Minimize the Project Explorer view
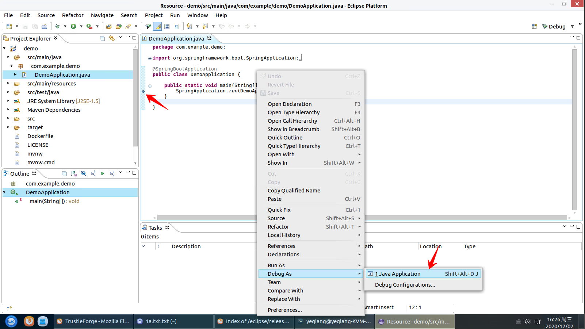The image size is (585, 329). click(128, 37)
